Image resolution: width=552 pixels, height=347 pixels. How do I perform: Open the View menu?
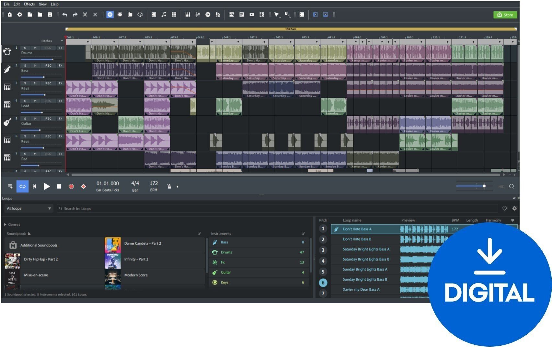pos(43,4)
